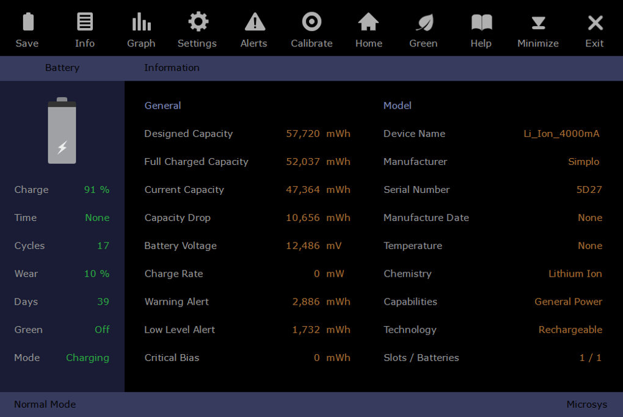623x417 pixels.
Task: Click the Alerts warning icon
Action: 253,27
